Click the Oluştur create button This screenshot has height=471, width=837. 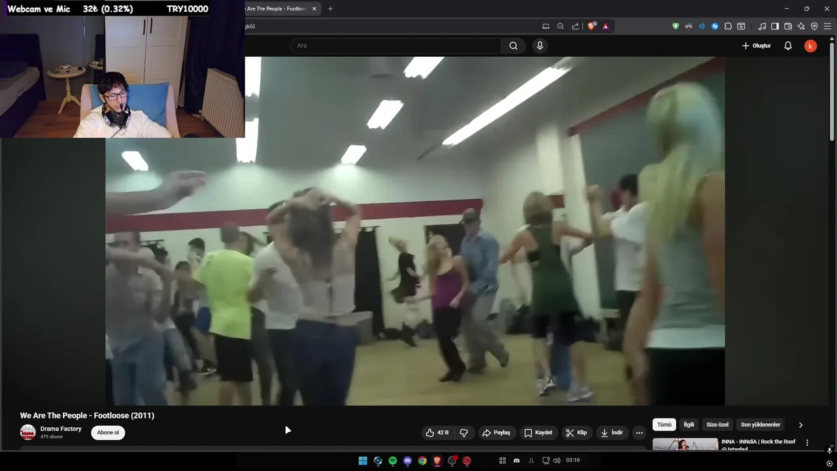coord(757,46)
